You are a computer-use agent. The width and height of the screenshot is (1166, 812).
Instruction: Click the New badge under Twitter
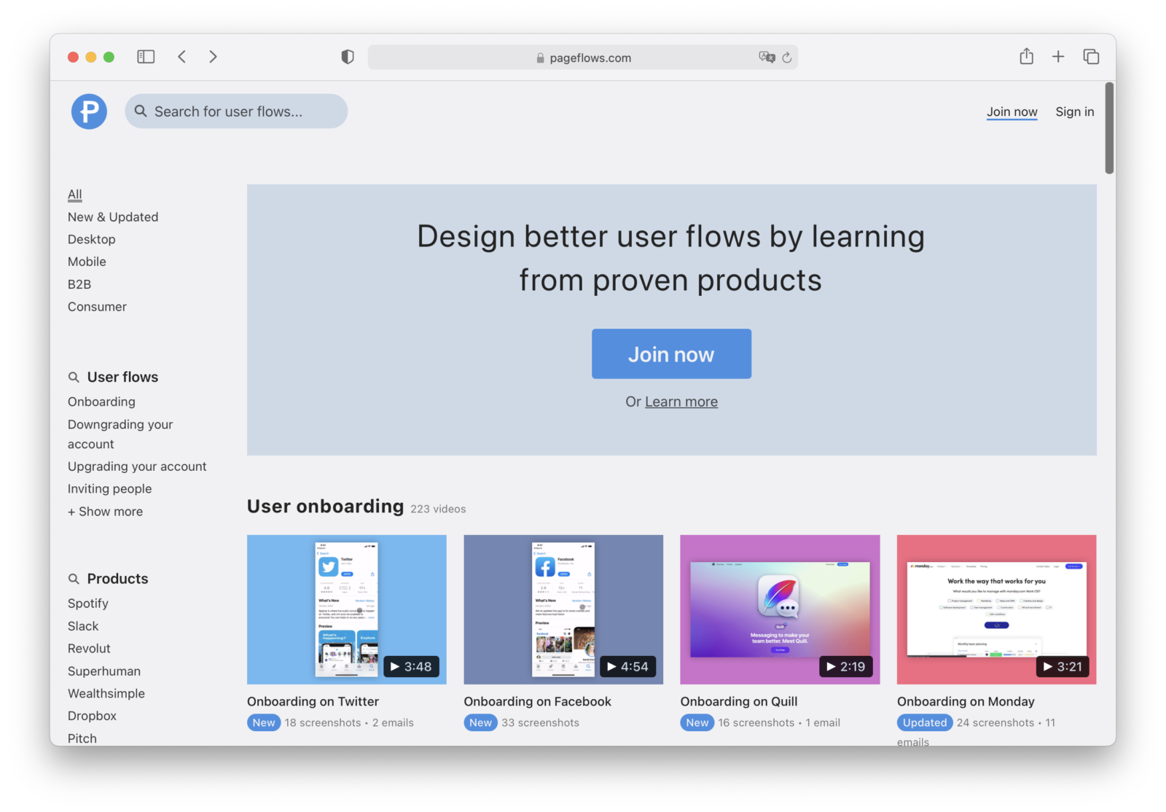click(x=264, y=722)
